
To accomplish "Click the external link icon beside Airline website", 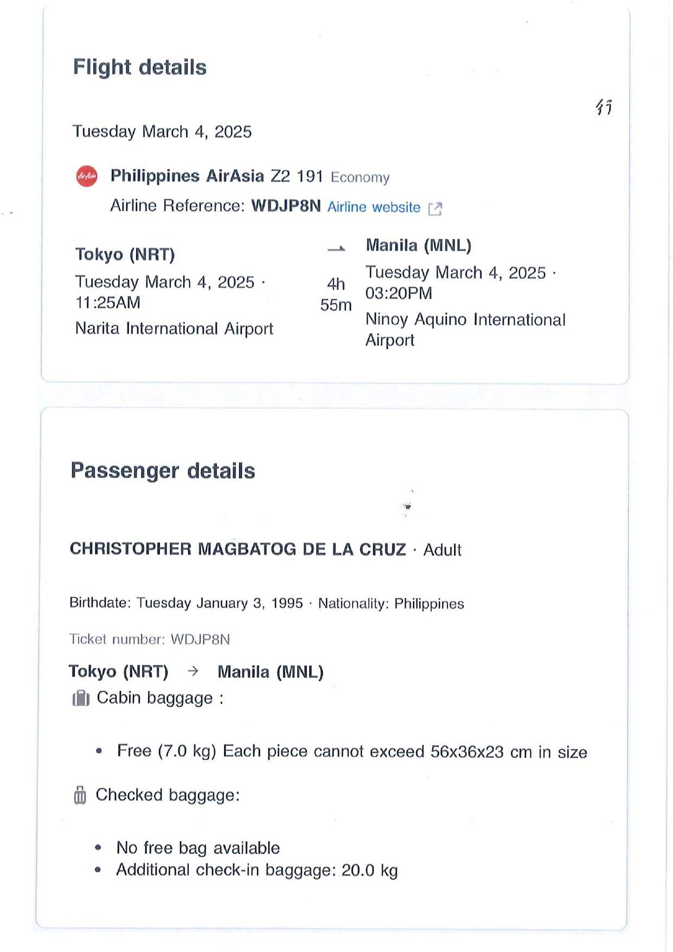I will tap(435, 208).
